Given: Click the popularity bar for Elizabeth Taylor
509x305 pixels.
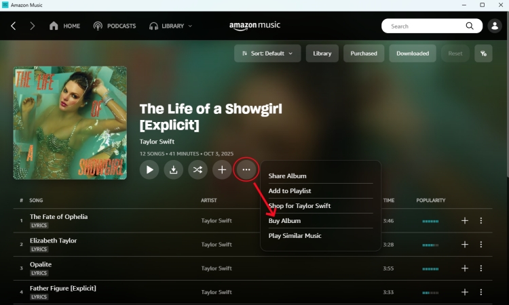Looking at the screenshot, I should click(x=430, y=245).
